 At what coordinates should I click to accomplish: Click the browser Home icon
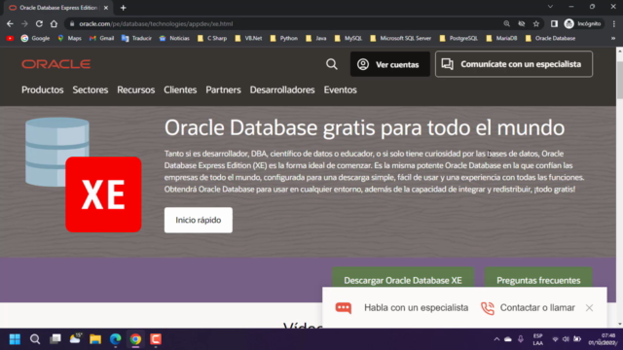(54, 23)
